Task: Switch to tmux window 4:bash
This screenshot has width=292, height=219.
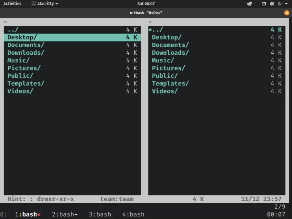Action: (x=133, y=214)
